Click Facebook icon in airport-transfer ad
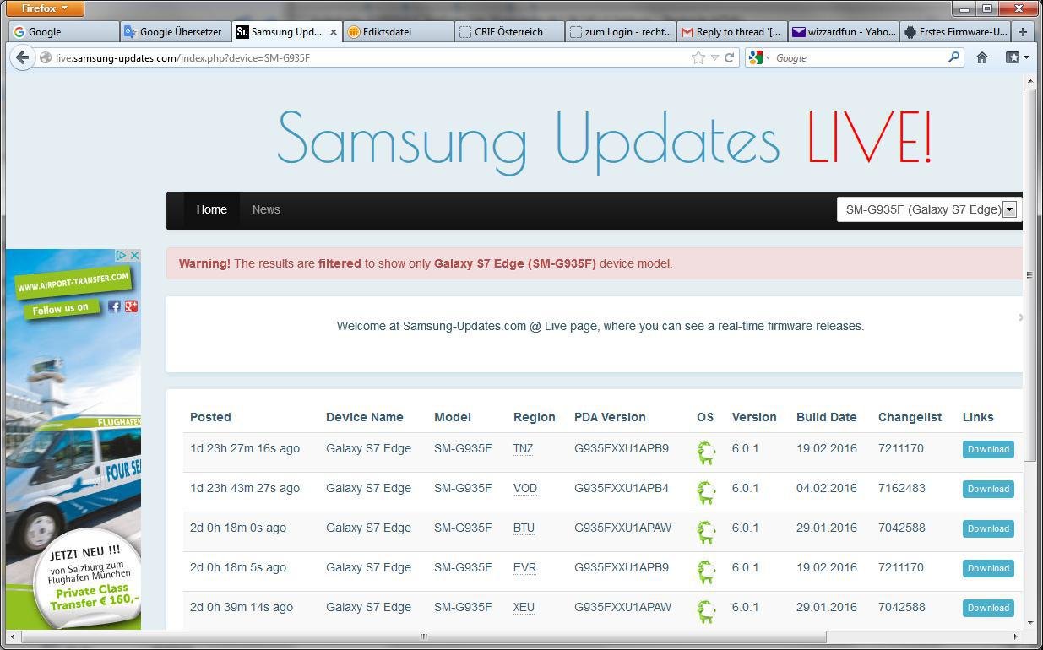Image resolution: width=1043 pixels, height=650 pixels. [114, 306]
